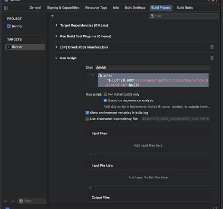This screenshot has width=223, height=209.
Task: Click the 'Add input files here' placeholder
Action: coord(148,145)
